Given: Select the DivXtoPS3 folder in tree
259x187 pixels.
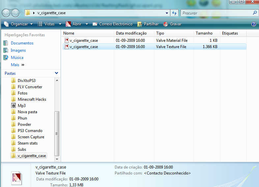Looking at the screenshot, I should 27,81.
